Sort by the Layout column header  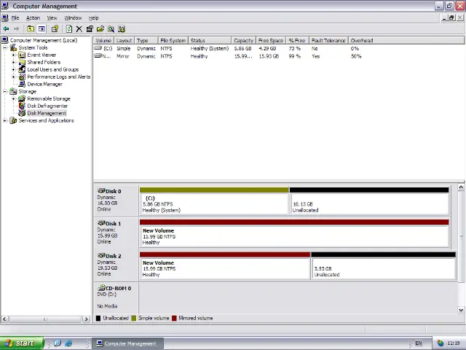[124, 41]
